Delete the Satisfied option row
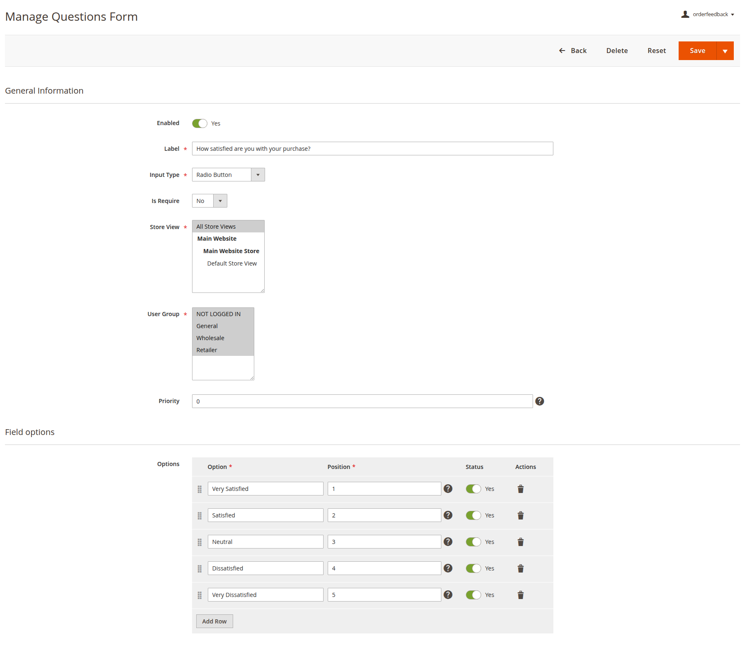 521,515
